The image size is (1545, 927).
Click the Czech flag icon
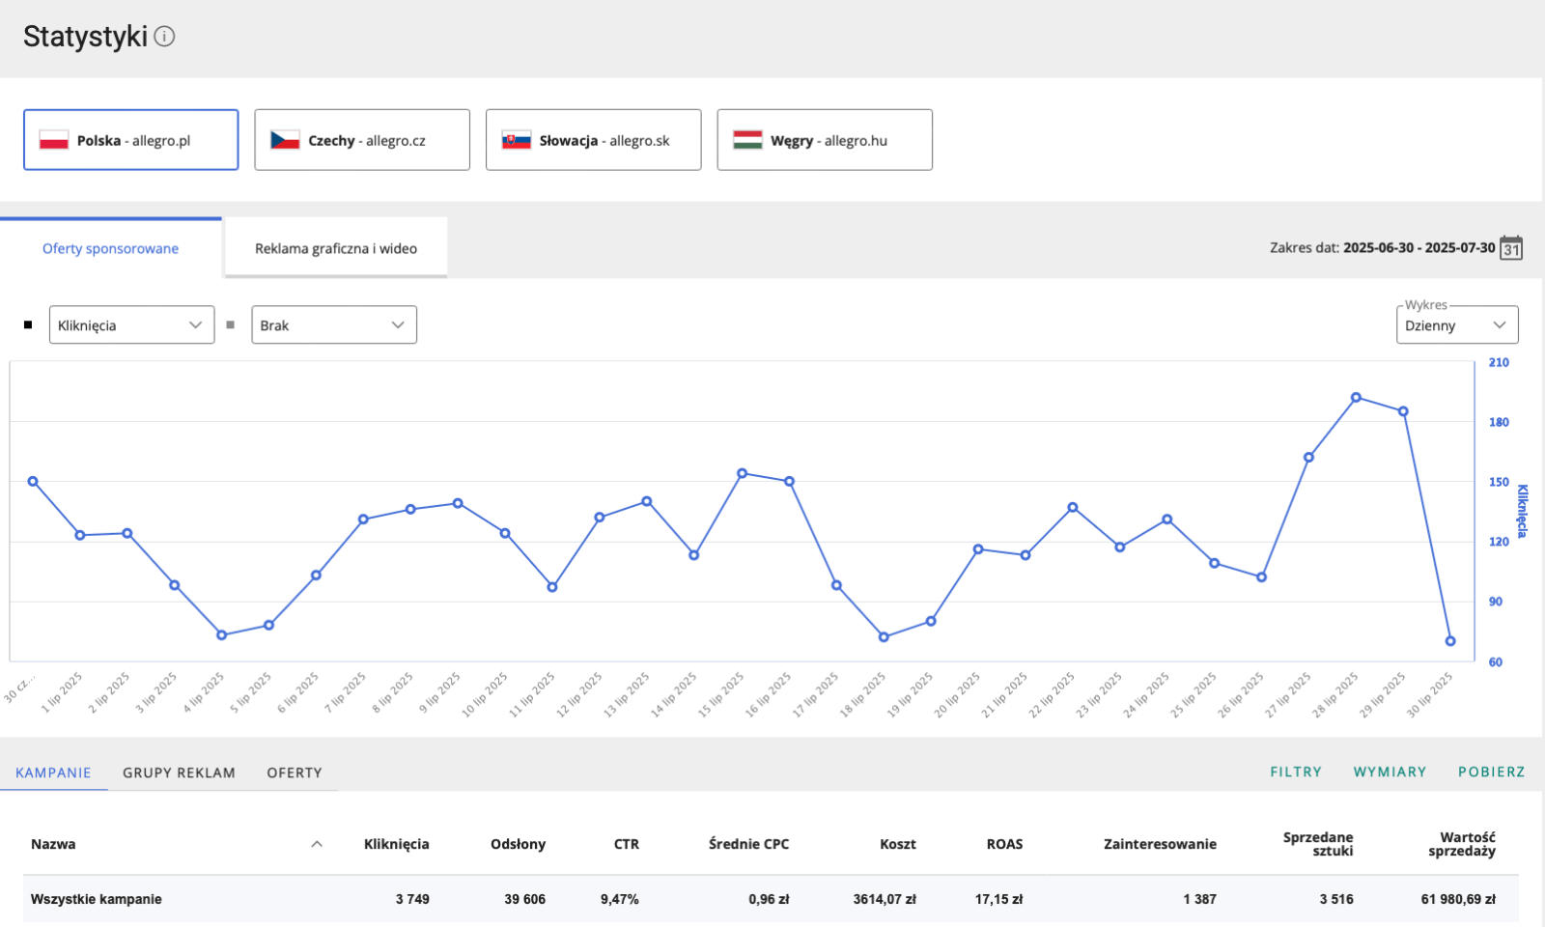[x=285, y=140]
